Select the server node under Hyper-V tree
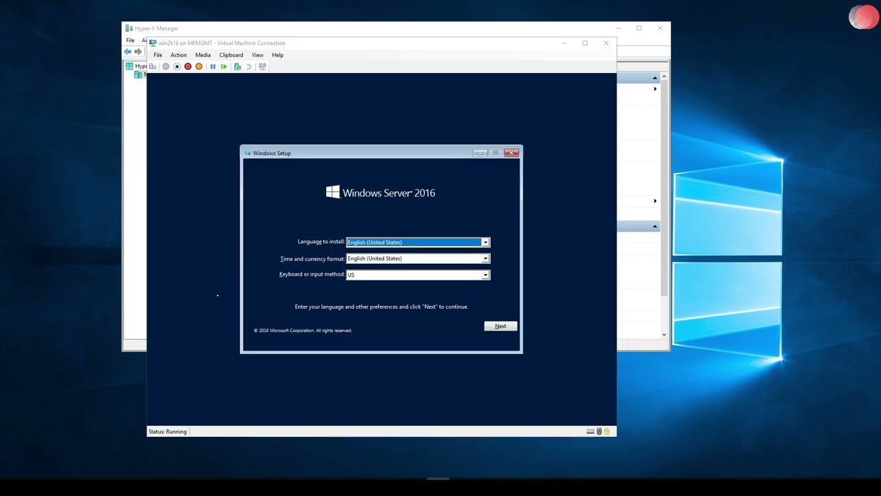Screen dimensions: 881x496 coord(139,74)
